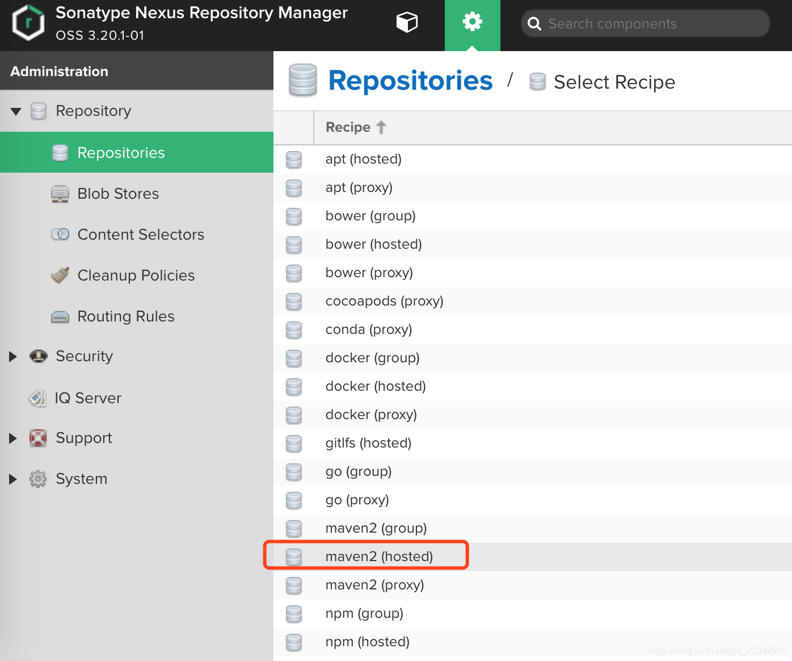The height and width of the screenshot is (661, 792).
Task: Click the Content Selectors icon
Action: [x=60, y=234]
